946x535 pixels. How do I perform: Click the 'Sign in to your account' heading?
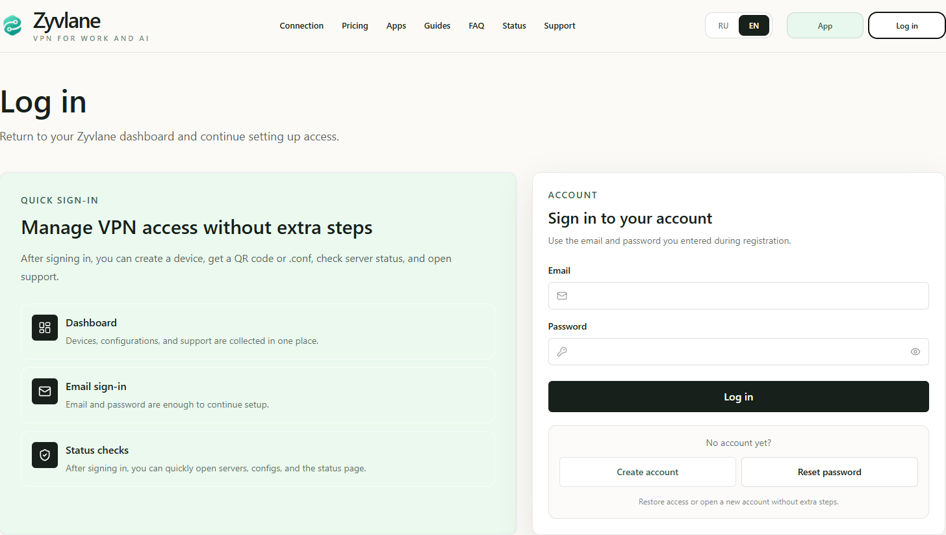click(x=630, y=218)
